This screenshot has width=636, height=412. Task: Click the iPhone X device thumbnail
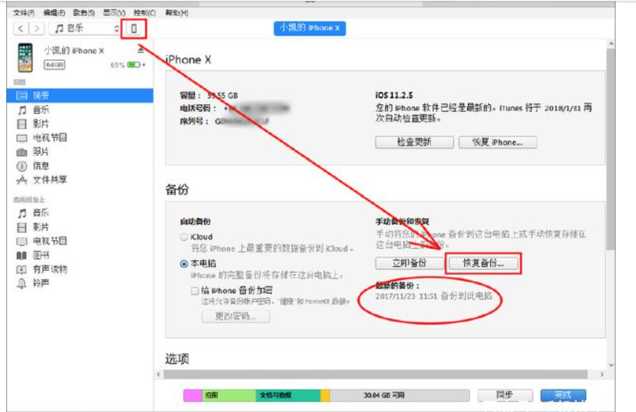25,57
